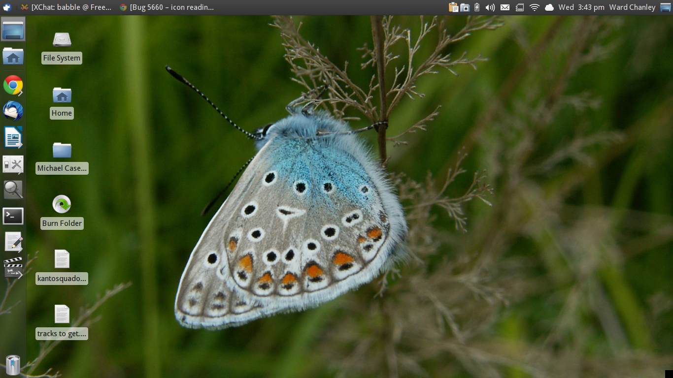
Task: Click the home folder icon in dock
Action: pos(13,57)
